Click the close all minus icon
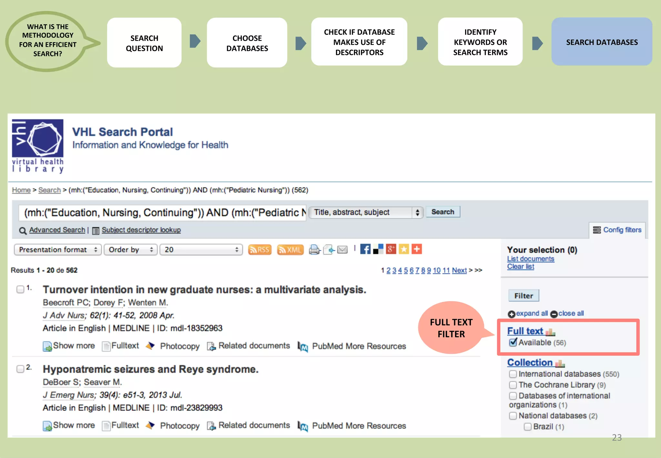This screenshot has height=458, width=661. tap(554, 314)
